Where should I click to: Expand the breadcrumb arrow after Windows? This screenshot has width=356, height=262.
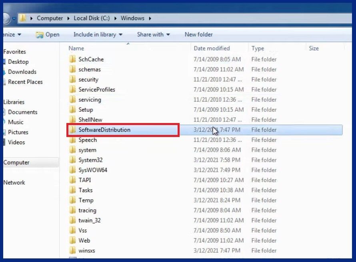pos(150,18)
